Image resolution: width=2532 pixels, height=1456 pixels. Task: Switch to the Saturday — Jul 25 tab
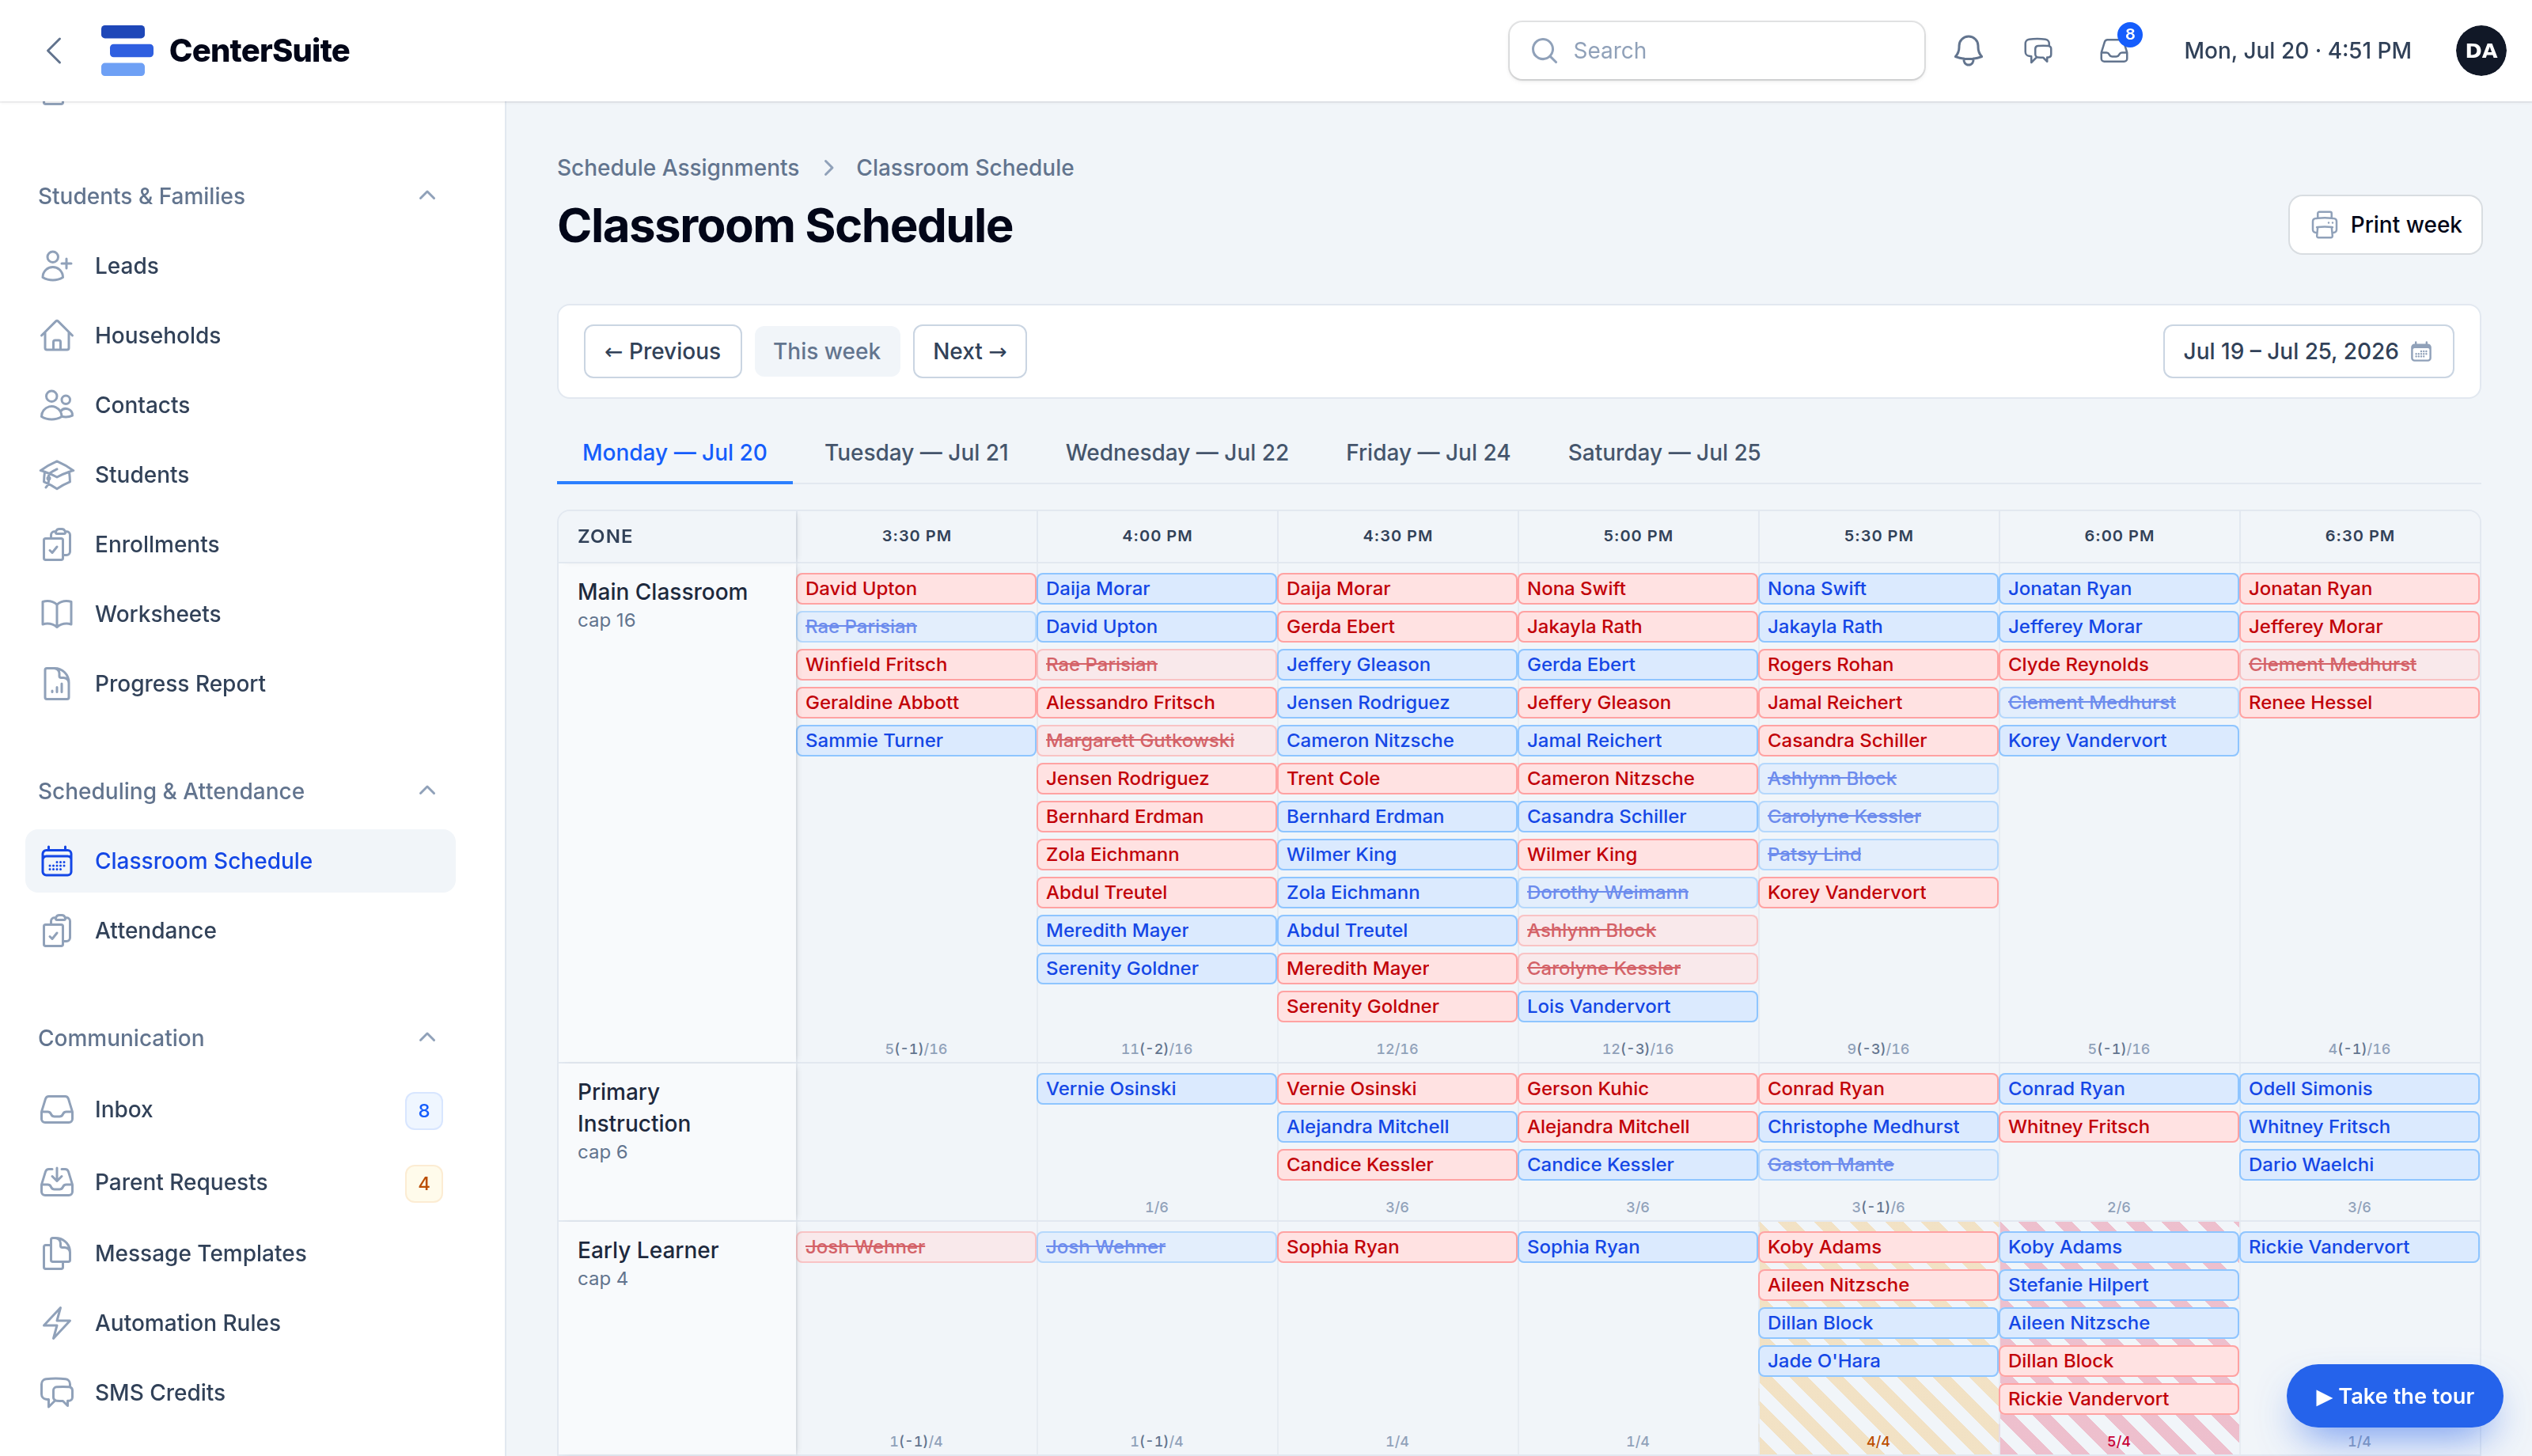[1663, 453]
